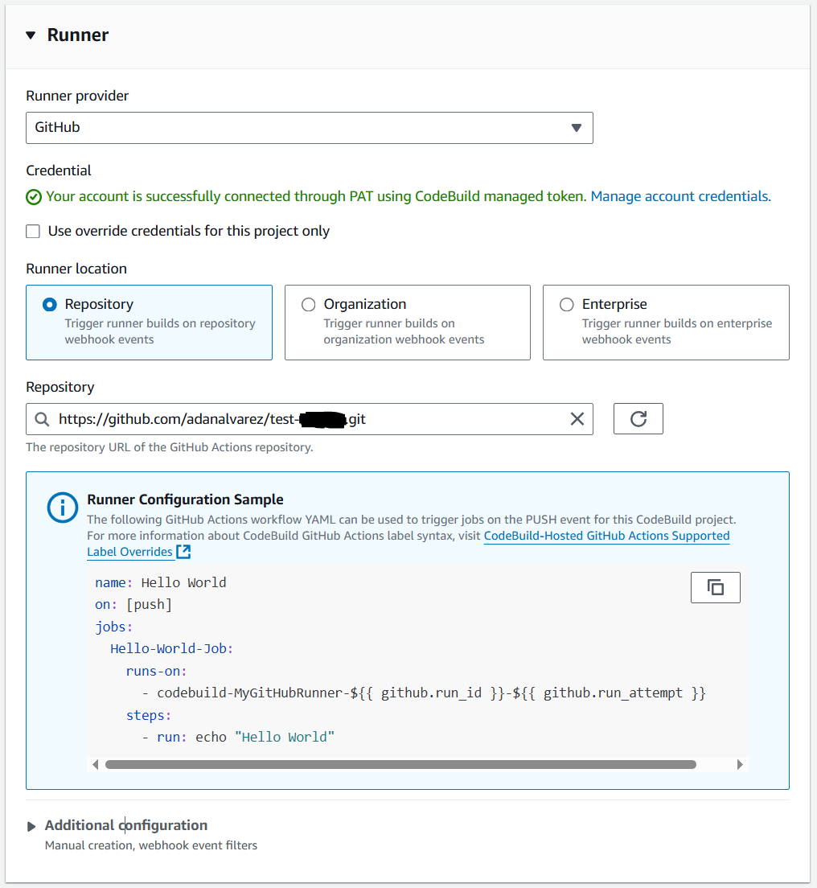Click the 'Runner location' label

[x=76, y=269]
